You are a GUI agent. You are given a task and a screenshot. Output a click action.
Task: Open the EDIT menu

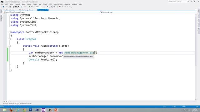click(x=7, y=4)
